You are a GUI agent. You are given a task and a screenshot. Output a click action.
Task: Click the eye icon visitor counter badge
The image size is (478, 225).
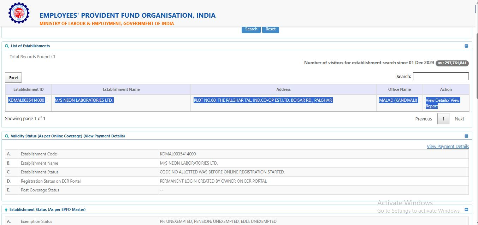click(x=452, y=63)
